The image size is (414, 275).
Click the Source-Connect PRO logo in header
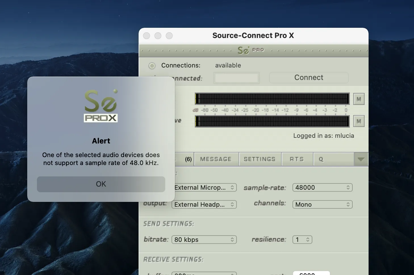pos(251,50)
